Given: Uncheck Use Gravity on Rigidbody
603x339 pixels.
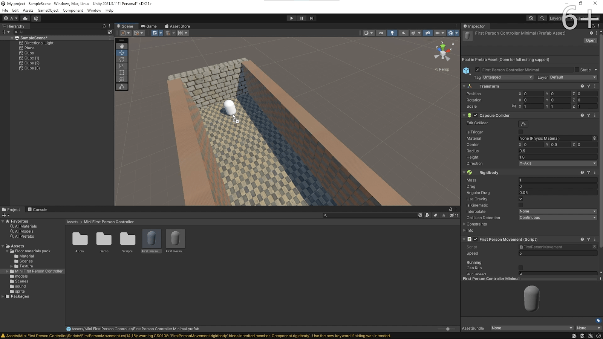Looking at the screenshot, I should click(x=521, y=199).
